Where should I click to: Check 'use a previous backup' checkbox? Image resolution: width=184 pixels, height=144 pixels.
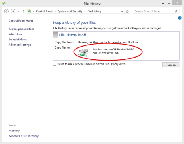coord(55,64)
